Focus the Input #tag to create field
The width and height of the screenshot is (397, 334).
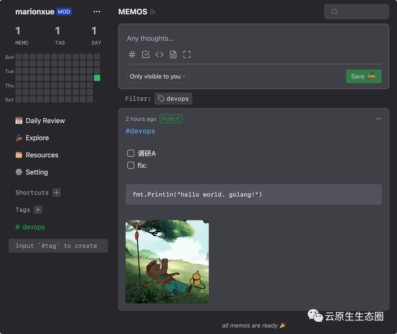click(x=58, y=246)
